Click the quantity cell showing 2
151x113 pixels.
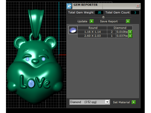[x=112, y=32]
